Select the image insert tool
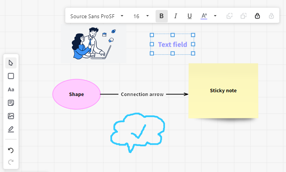 pyautogui.click(x=11, y=116)
